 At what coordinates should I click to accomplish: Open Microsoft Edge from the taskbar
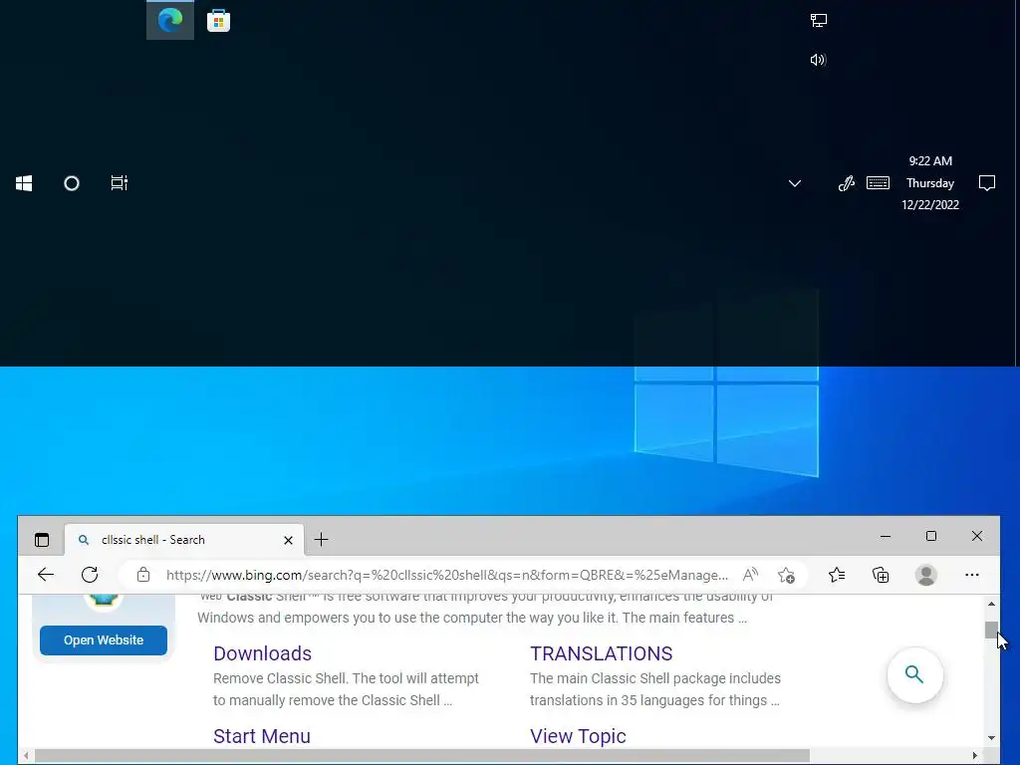point(170,20)
